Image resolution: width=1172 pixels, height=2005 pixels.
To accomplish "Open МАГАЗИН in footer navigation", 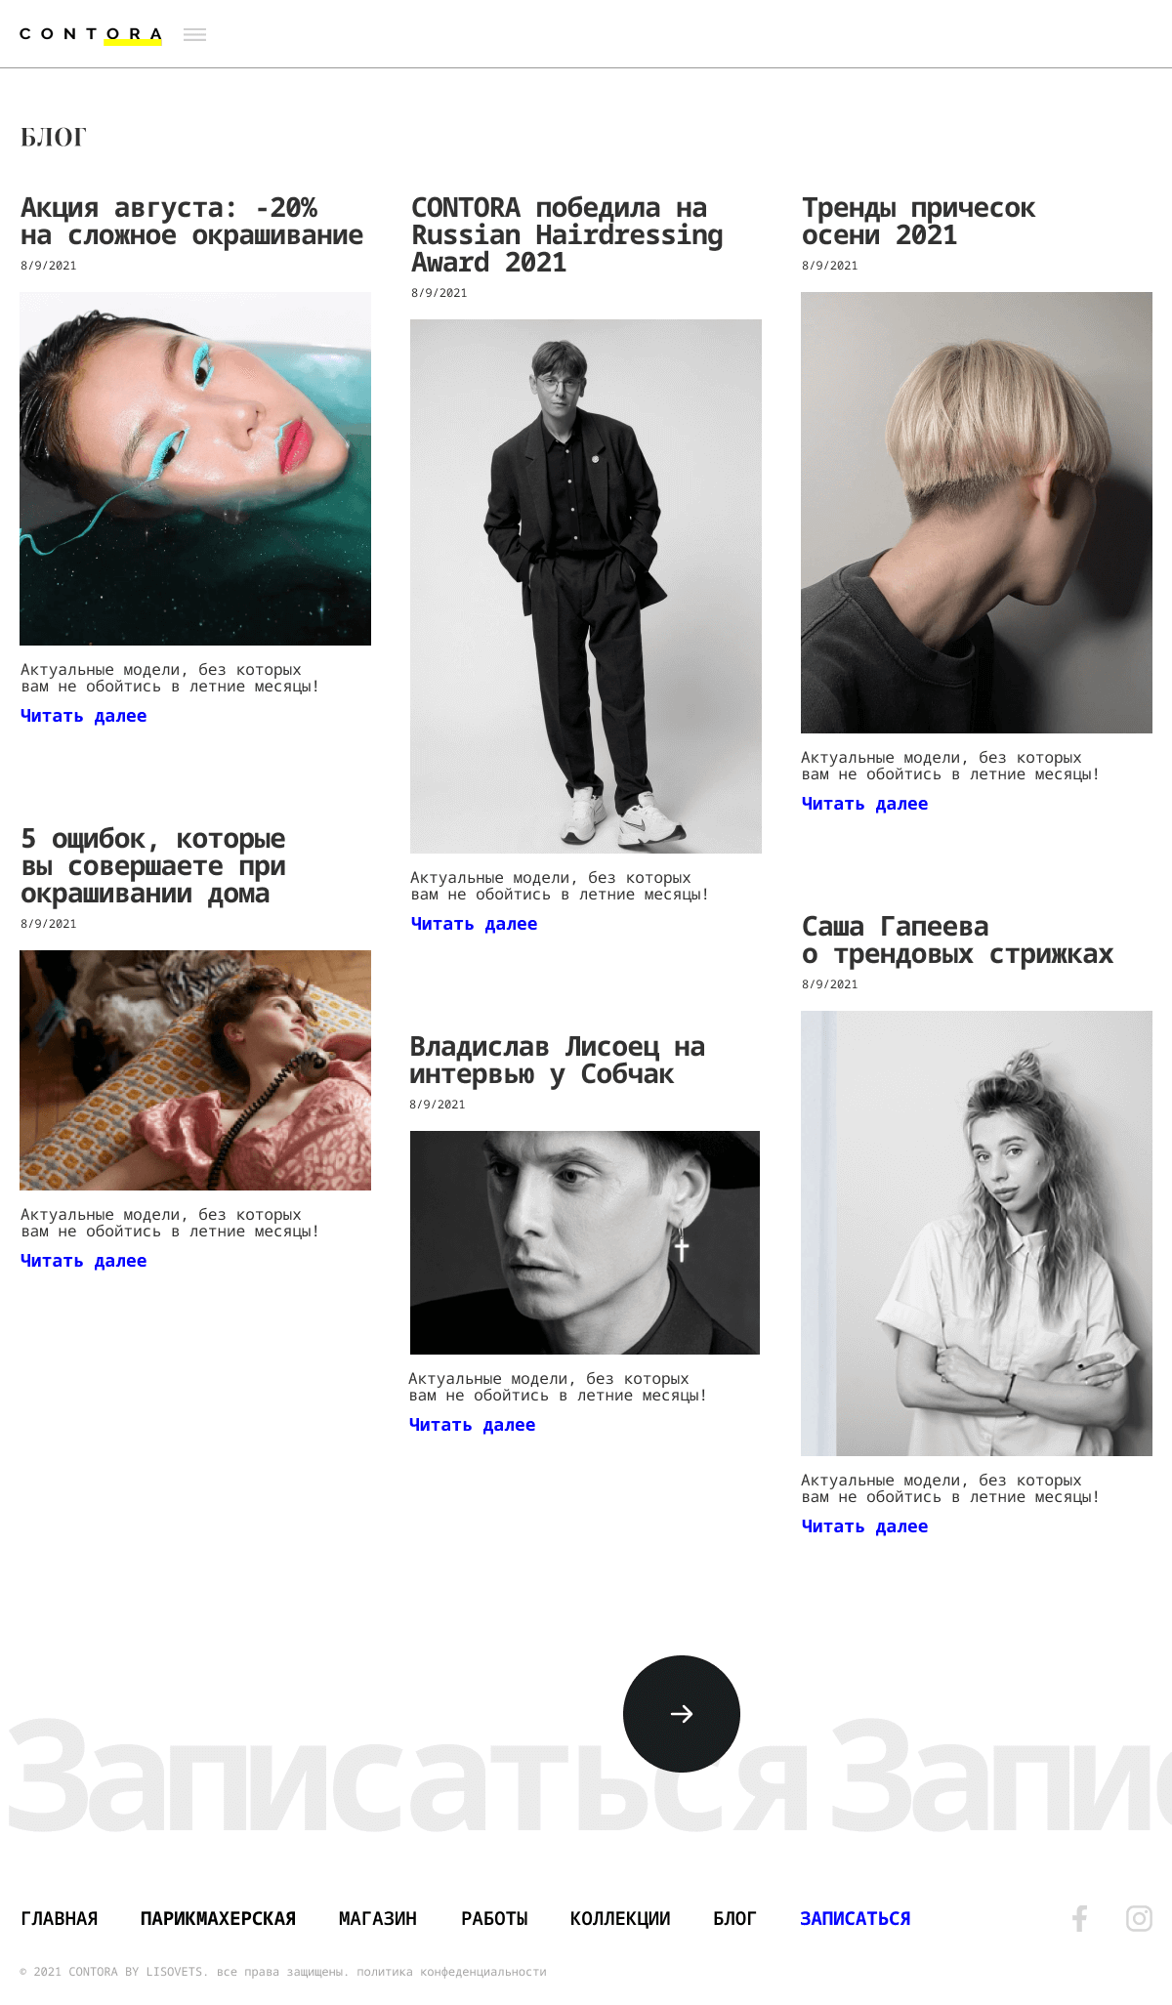I will pos(378,1918).
